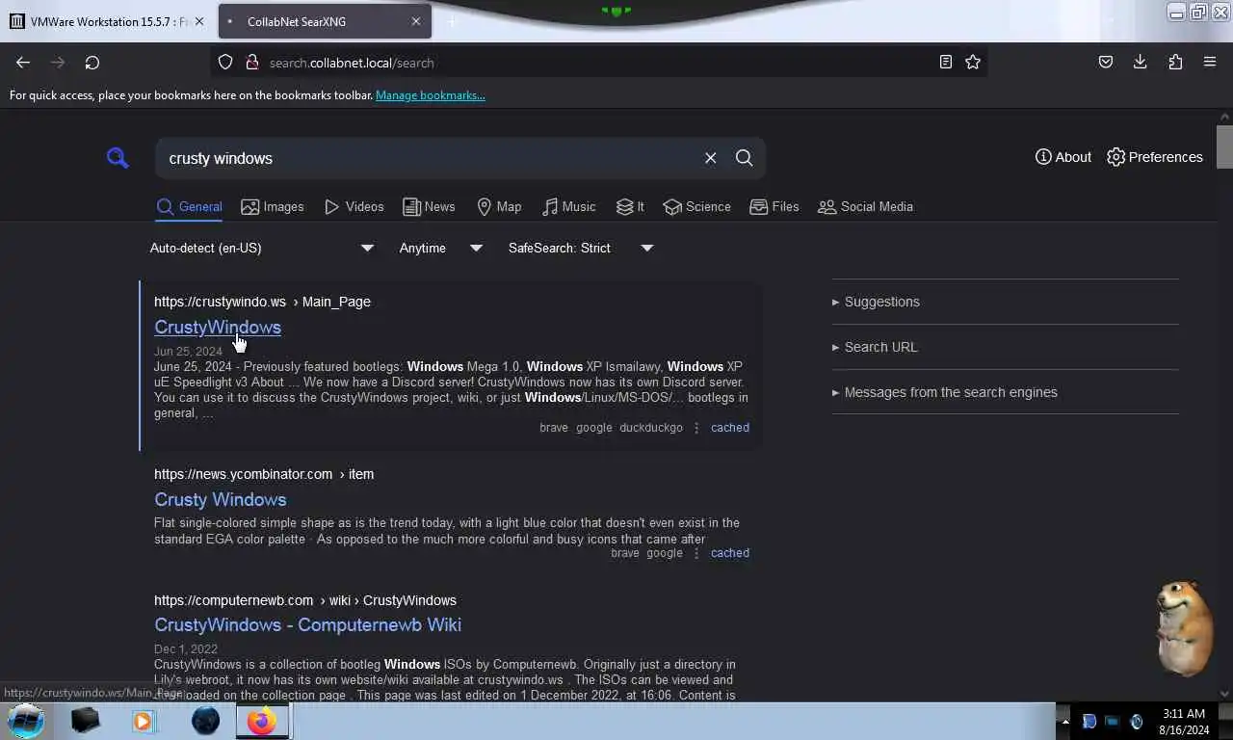This screenshot has height=740, width=1233.
Task: Open the media player taskbar icon
Action: pos(144,721)
